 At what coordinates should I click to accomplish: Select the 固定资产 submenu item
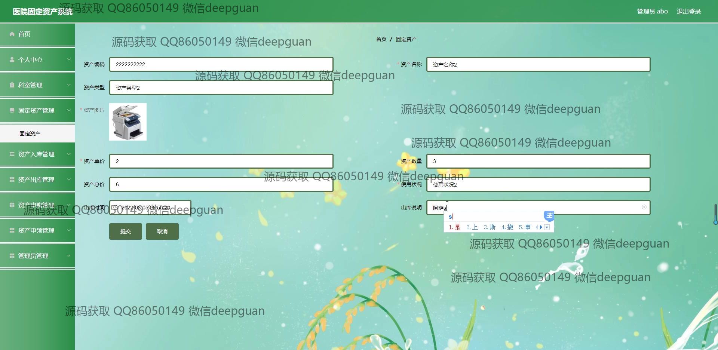[30, 133]
